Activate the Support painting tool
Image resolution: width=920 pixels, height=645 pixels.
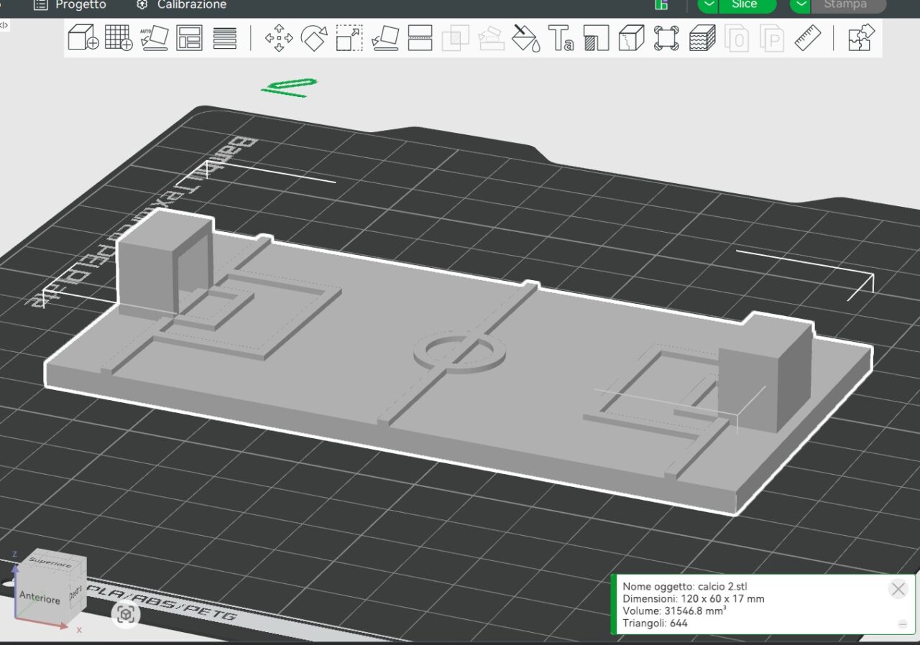[x=597, y=37]
